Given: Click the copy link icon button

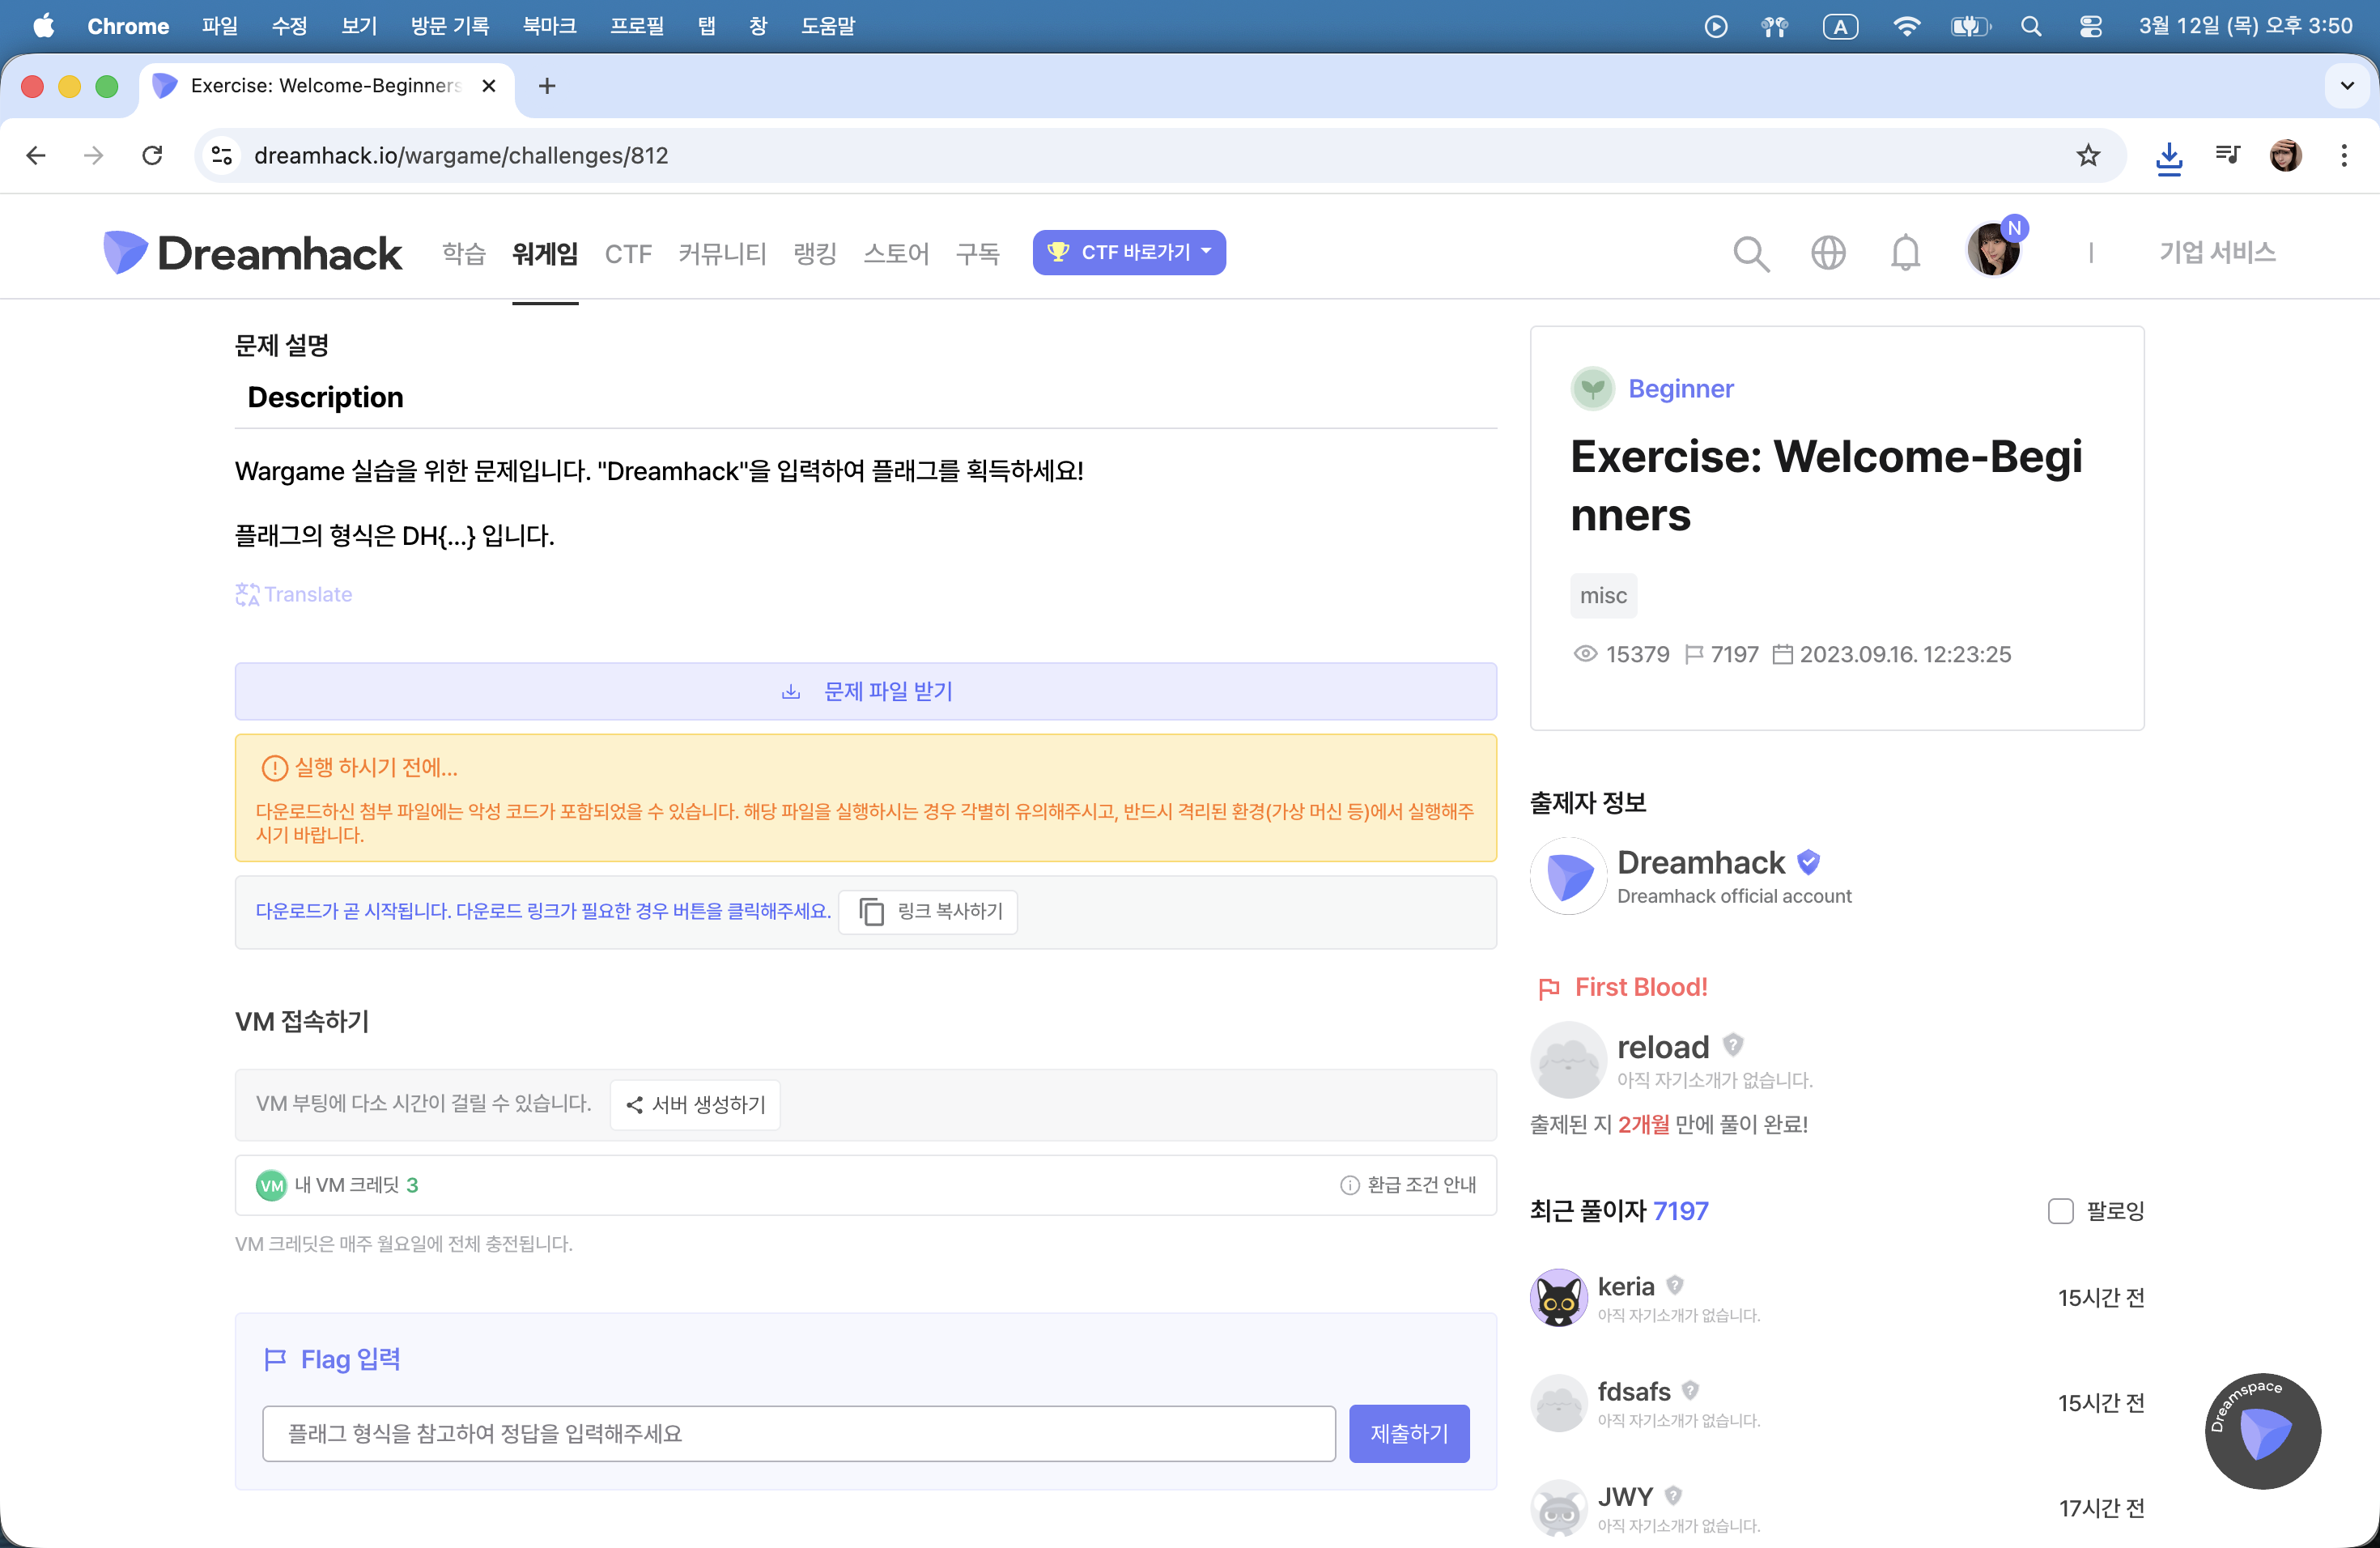Looking at the screenshot, I should [x=927, y=911].
